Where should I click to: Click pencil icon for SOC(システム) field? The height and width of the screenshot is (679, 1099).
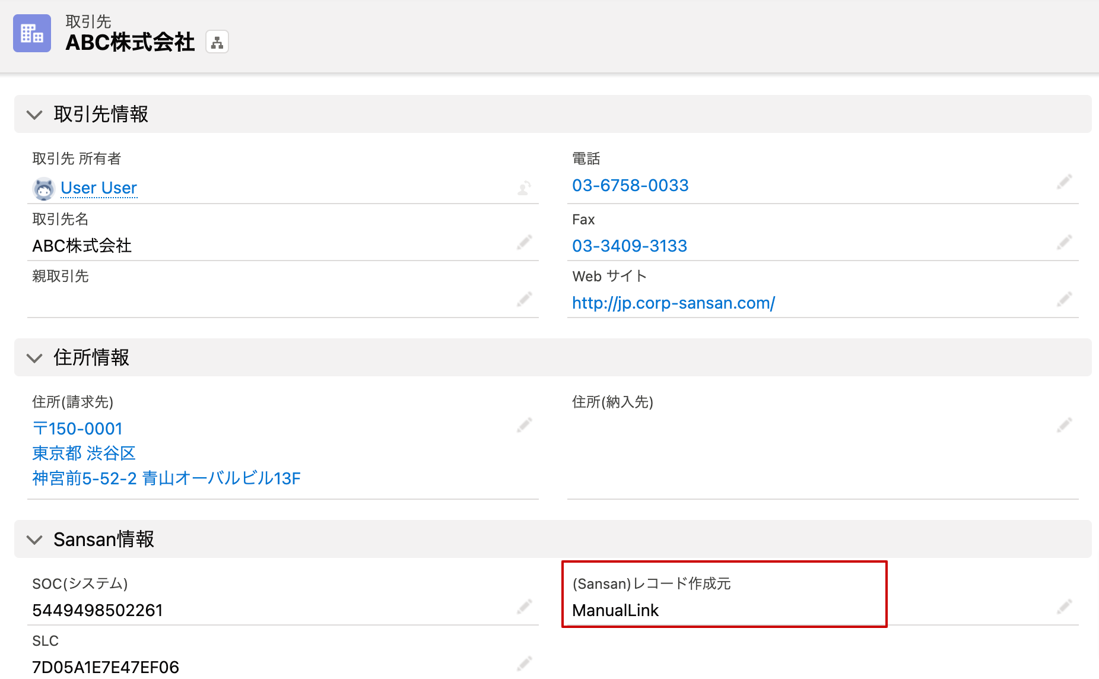tap(524, 607)
